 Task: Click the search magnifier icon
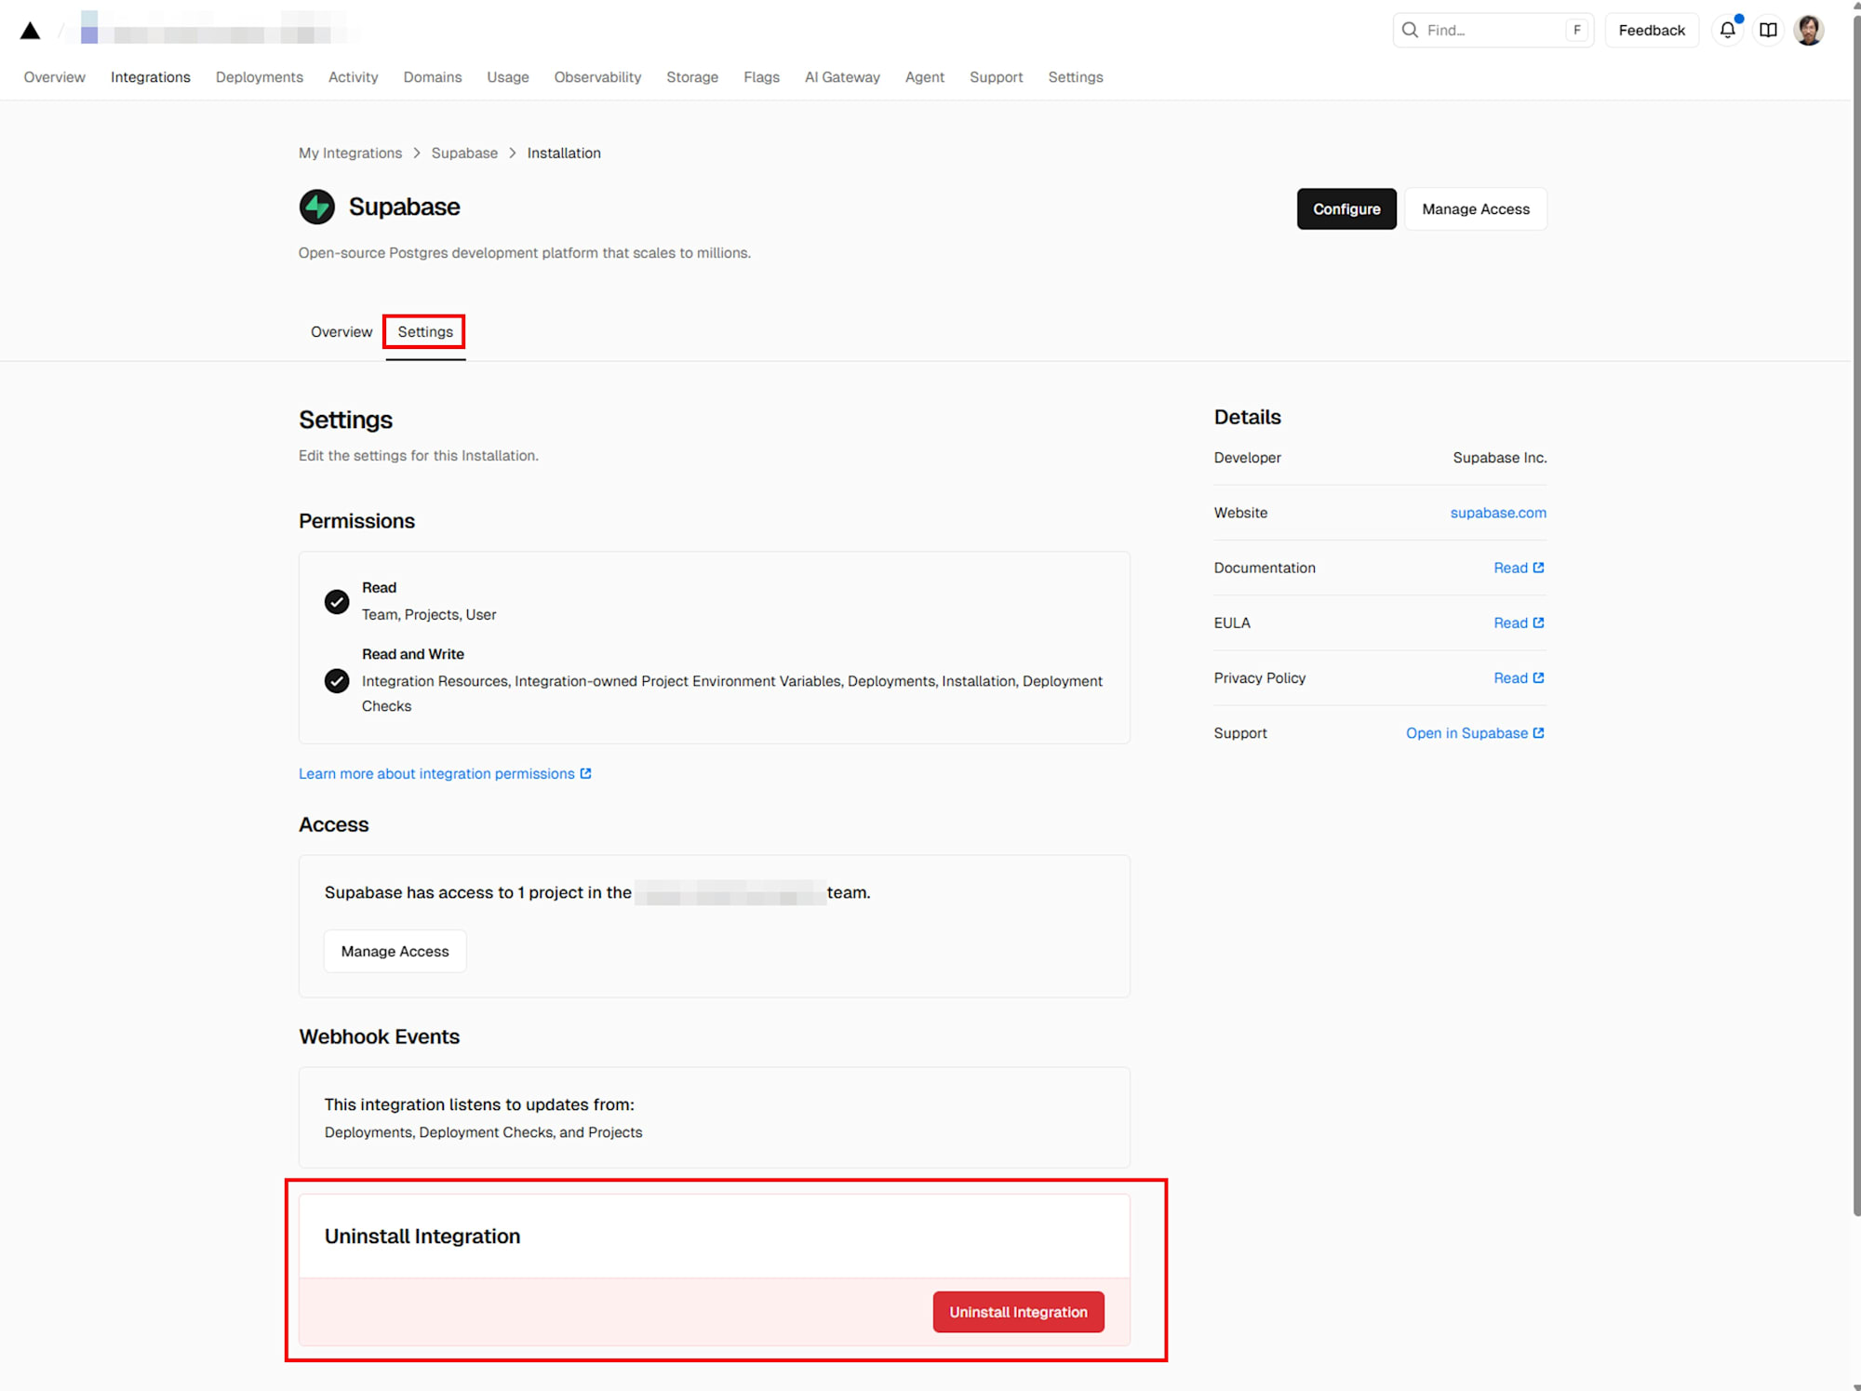coord(1410,30)
